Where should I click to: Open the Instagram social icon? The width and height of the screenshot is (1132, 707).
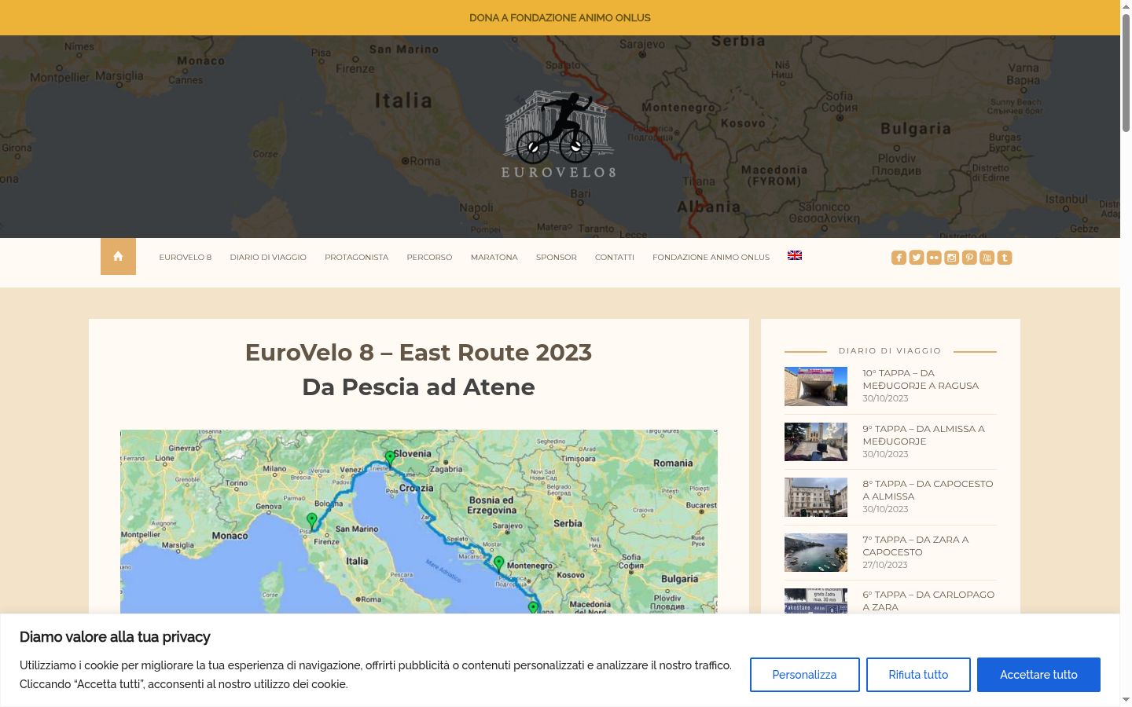(x=951, y=258)
